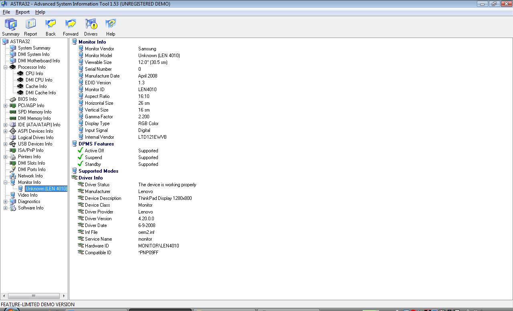Expand the Software Info tree node

point(6,208)
